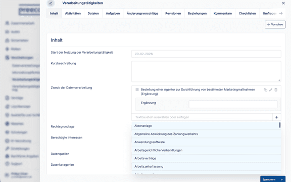Open the Revisionen tab
This screenshot has width=291, height=182.
point(173,13)
